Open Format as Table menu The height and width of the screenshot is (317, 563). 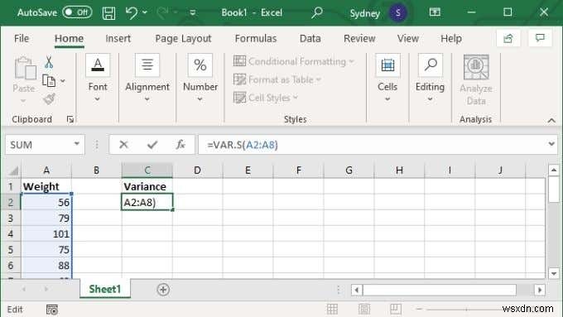277,79
